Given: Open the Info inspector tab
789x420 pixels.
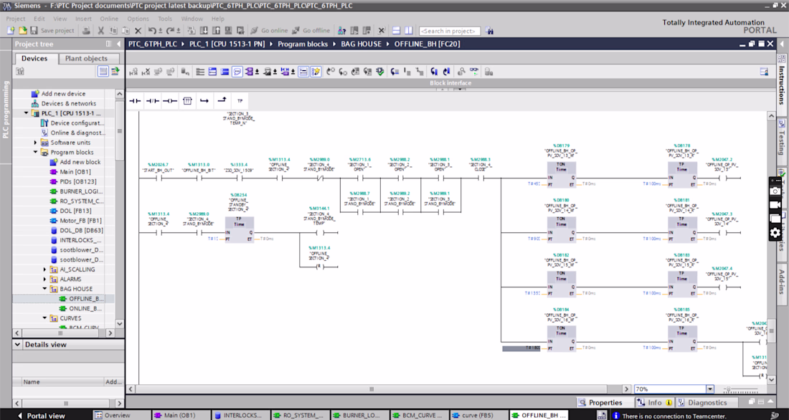Looking at the screenshot, I should click(655, 402).
